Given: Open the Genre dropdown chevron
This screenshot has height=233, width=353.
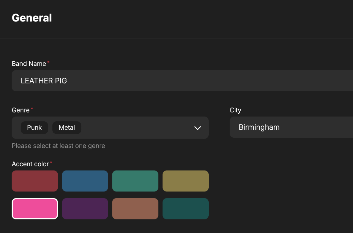Looking at the screenshot, I should pyautogui.click(x=197, y=128).
